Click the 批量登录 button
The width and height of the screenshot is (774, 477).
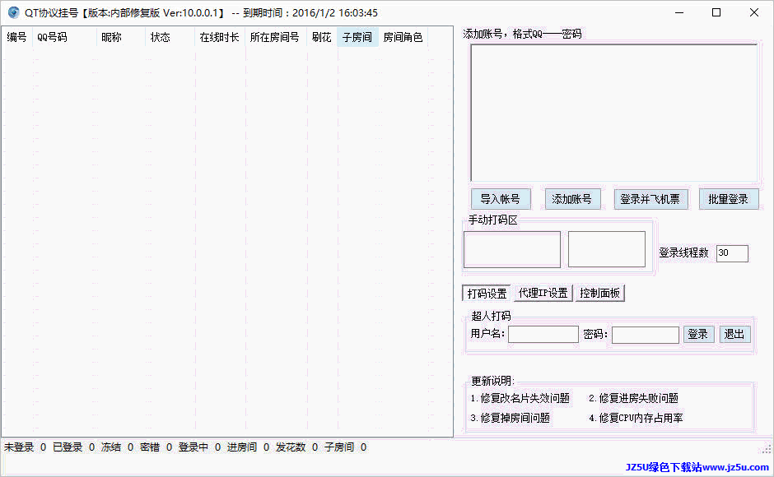[x=729, y=199]
